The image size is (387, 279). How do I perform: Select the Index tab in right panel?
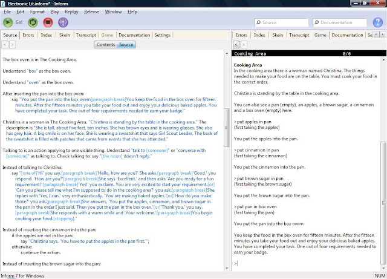(x=259, y=35)
